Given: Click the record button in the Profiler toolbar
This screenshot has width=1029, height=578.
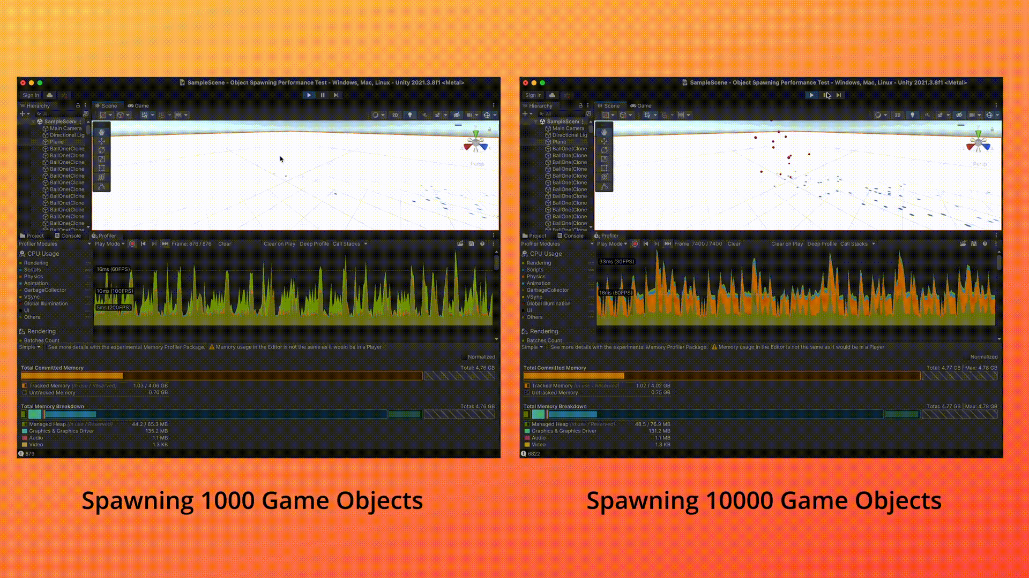Looking at the screenshot, I should point(132,244).
